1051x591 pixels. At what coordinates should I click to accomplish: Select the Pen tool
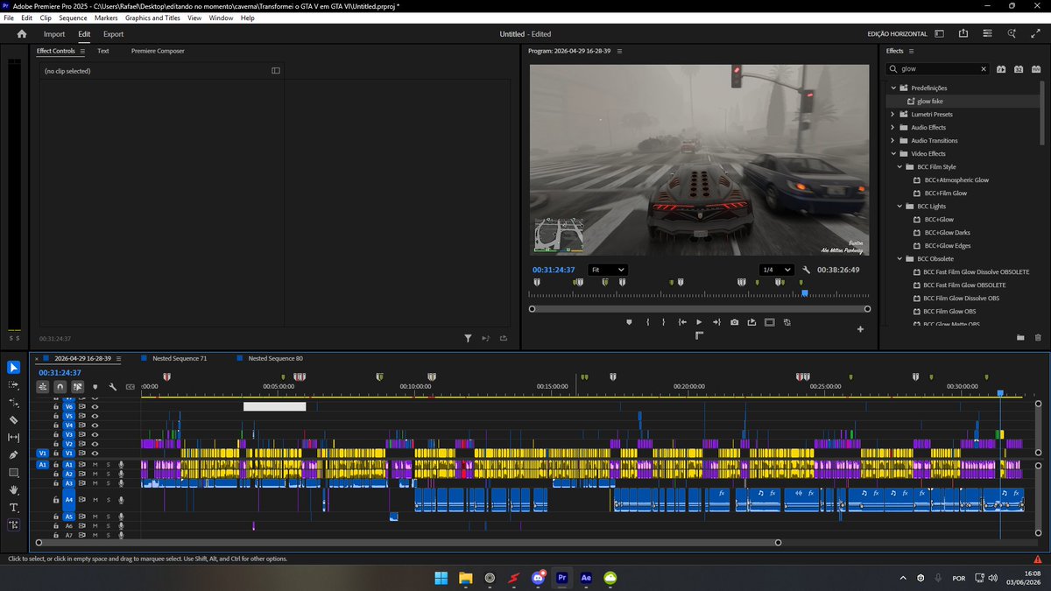[x=14, y=454]
